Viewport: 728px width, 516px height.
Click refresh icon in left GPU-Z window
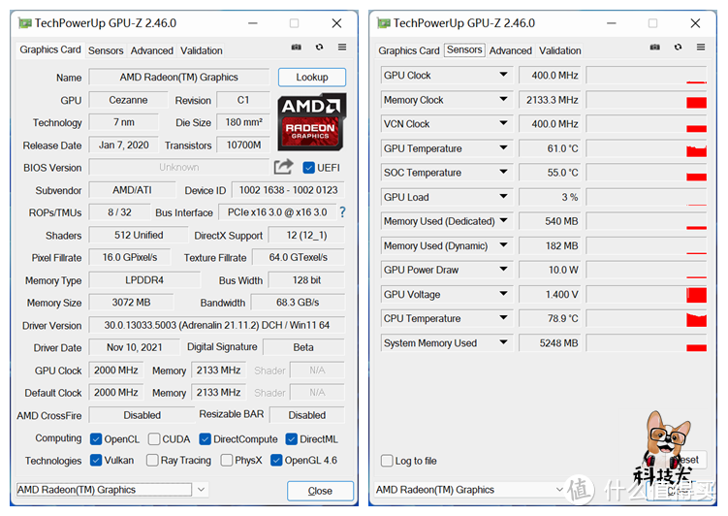pos(320,47)
